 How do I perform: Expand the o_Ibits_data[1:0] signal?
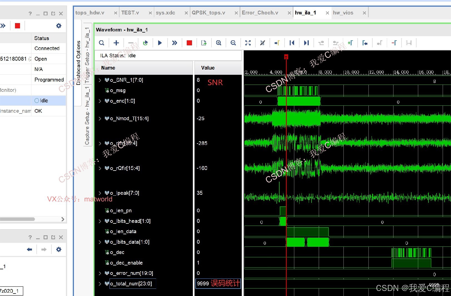(100, 242)
